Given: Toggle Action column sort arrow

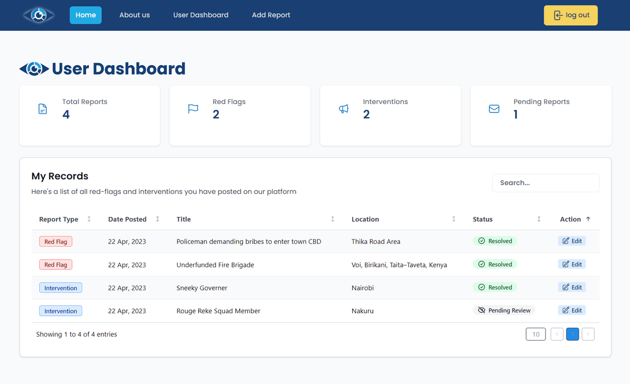Looking at the screenshot, I should [588, 219].
